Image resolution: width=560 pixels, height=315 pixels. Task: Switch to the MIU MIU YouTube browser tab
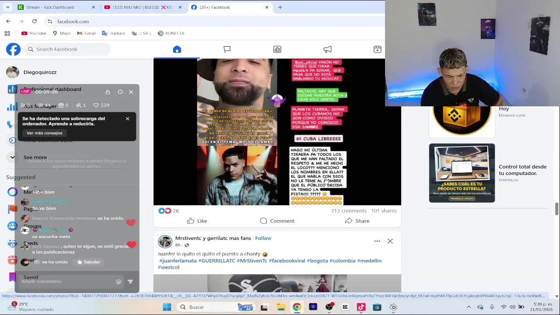point(143,7)
